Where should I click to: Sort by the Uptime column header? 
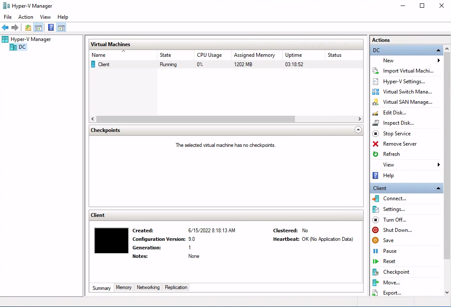coord(304,55)
